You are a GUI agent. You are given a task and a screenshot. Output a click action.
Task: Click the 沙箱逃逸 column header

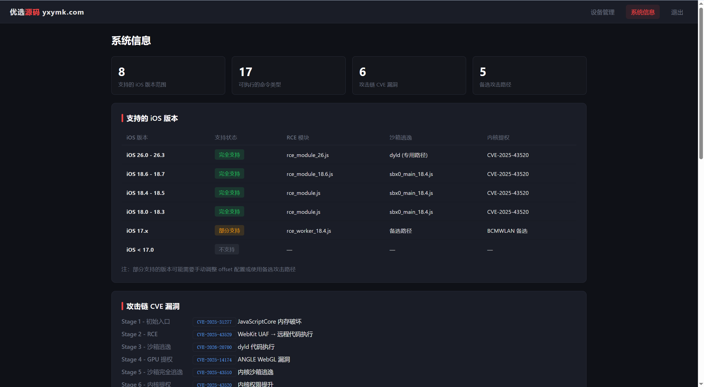click(x=401, y=138)
